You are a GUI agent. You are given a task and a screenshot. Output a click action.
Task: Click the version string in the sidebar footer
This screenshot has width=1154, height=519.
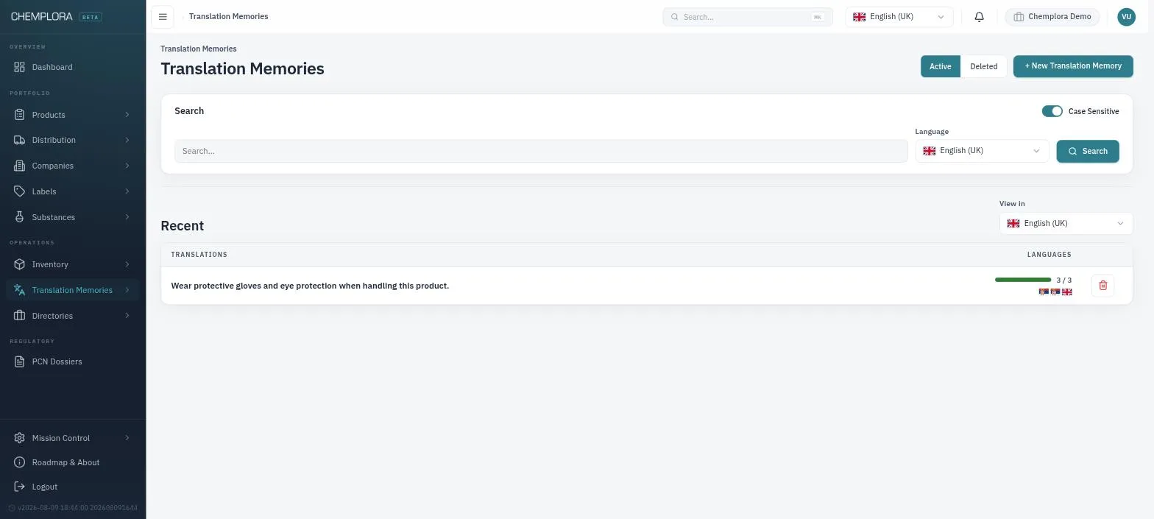[77, 508]
